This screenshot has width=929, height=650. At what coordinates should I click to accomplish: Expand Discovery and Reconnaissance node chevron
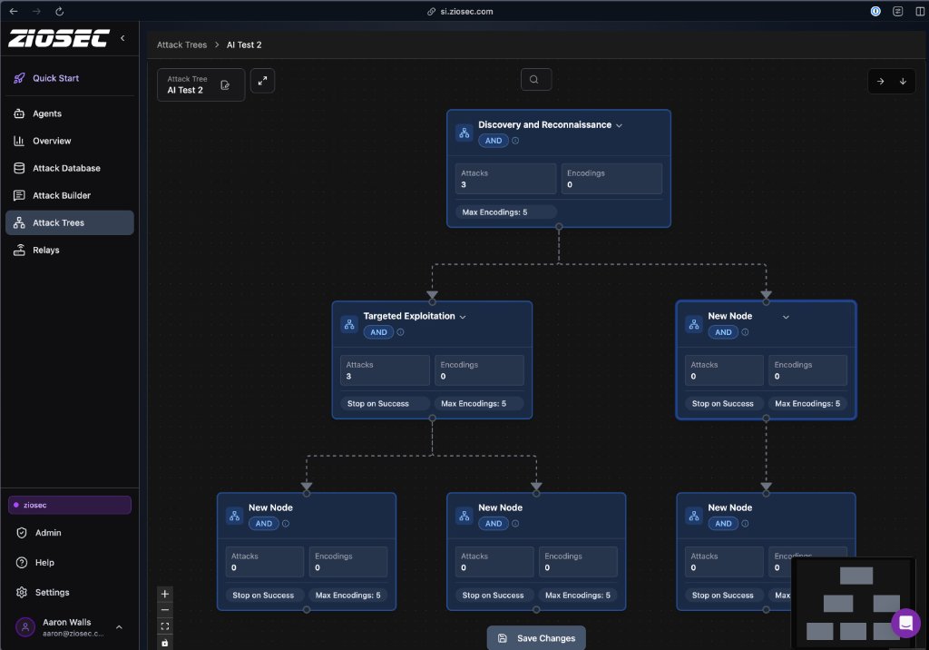[619, 125]
